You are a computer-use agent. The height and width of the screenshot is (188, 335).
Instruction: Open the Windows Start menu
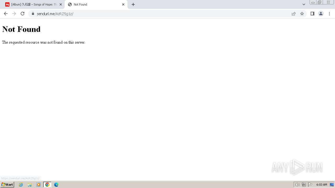(7, 185)
